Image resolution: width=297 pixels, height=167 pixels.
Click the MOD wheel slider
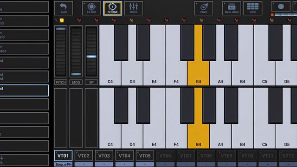pyautogui.click(x=76, y=51)
